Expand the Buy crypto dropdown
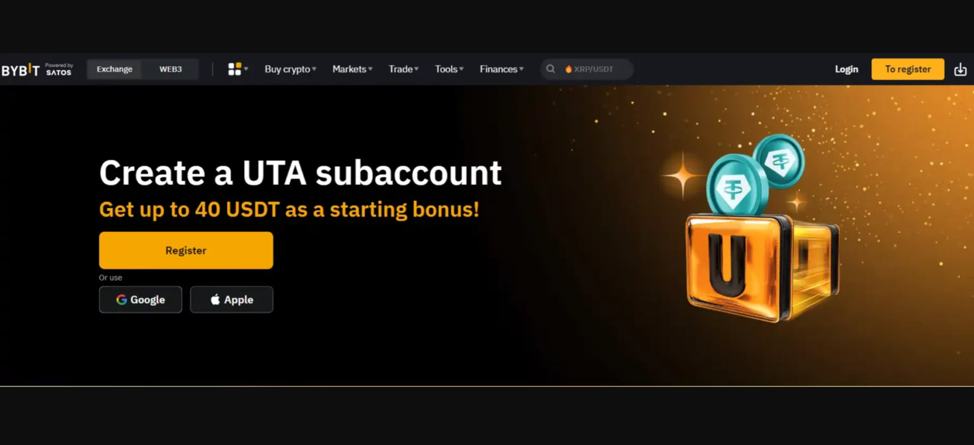 click(290, 69)
